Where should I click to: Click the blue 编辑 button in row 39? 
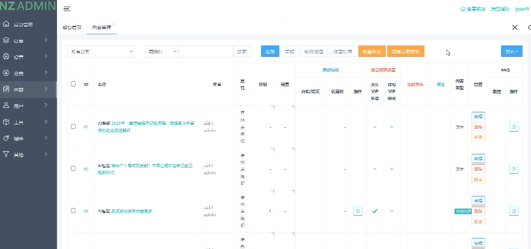click(478, 200)
